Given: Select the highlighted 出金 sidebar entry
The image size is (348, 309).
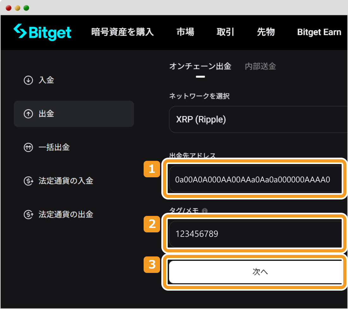Looking at the screenshot, I should point(74,114).
